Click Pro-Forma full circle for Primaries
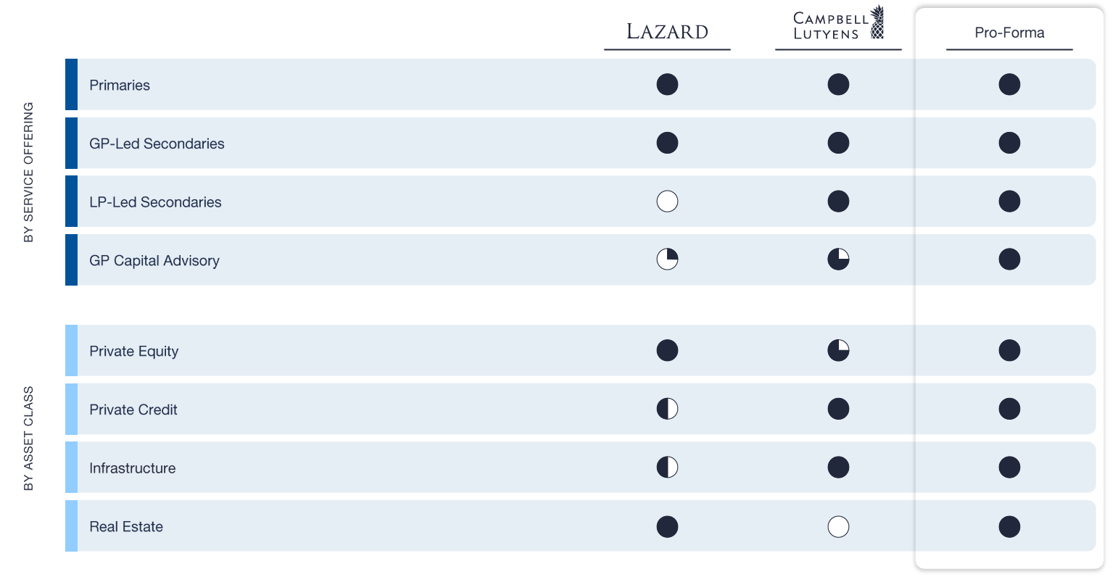 tap(1009, 84)
